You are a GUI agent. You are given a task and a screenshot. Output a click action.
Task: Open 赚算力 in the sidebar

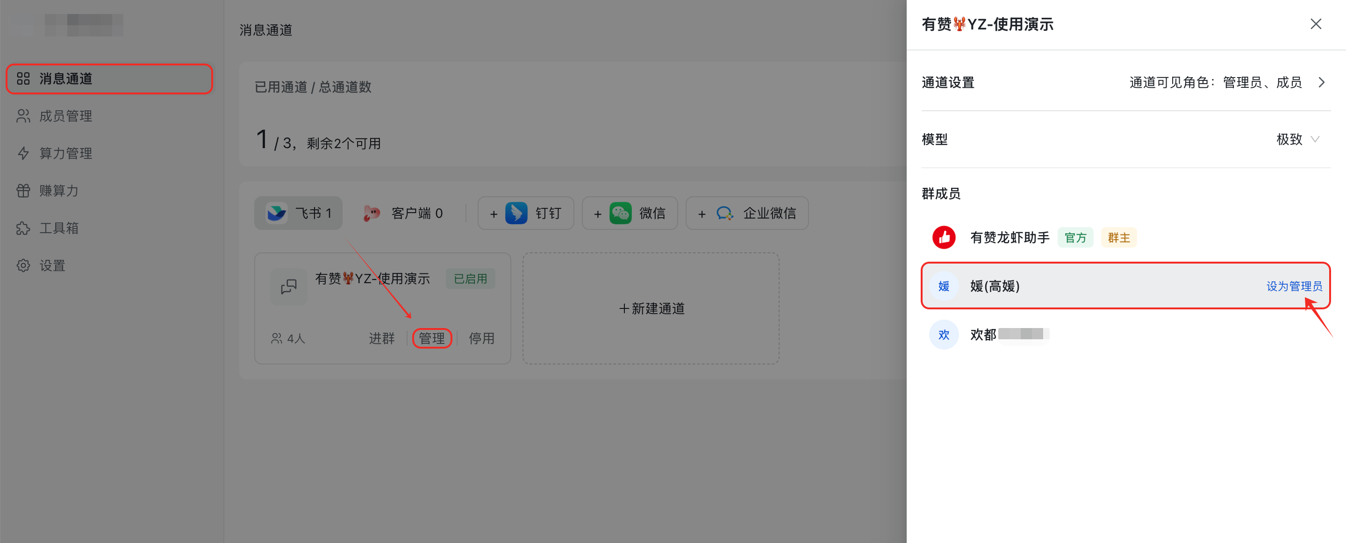coord(109,191)
